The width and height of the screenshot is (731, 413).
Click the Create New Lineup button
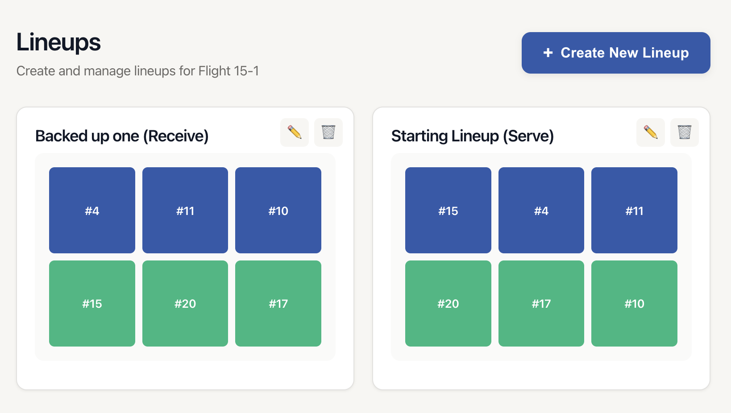pyautogui.click(x=615, y=53)
